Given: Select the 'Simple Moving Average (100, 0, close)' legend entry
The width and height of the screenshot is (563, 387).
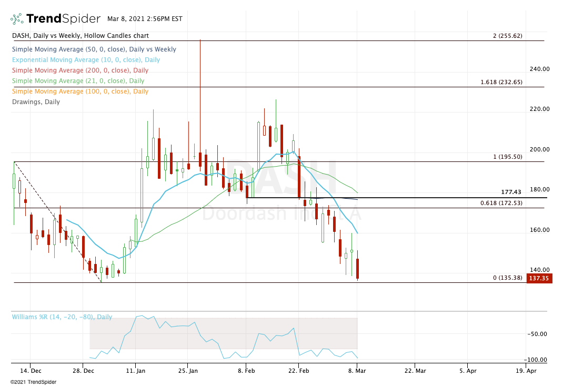Looking at the screenshot, I should coord(80,91).
